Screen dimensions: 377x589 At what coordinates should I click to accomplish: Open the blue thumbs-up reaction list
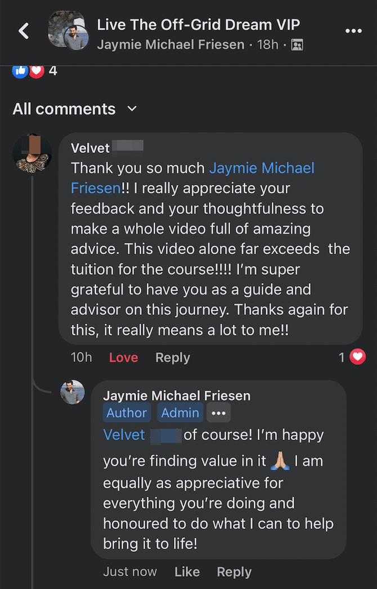(x=20, y=71)
